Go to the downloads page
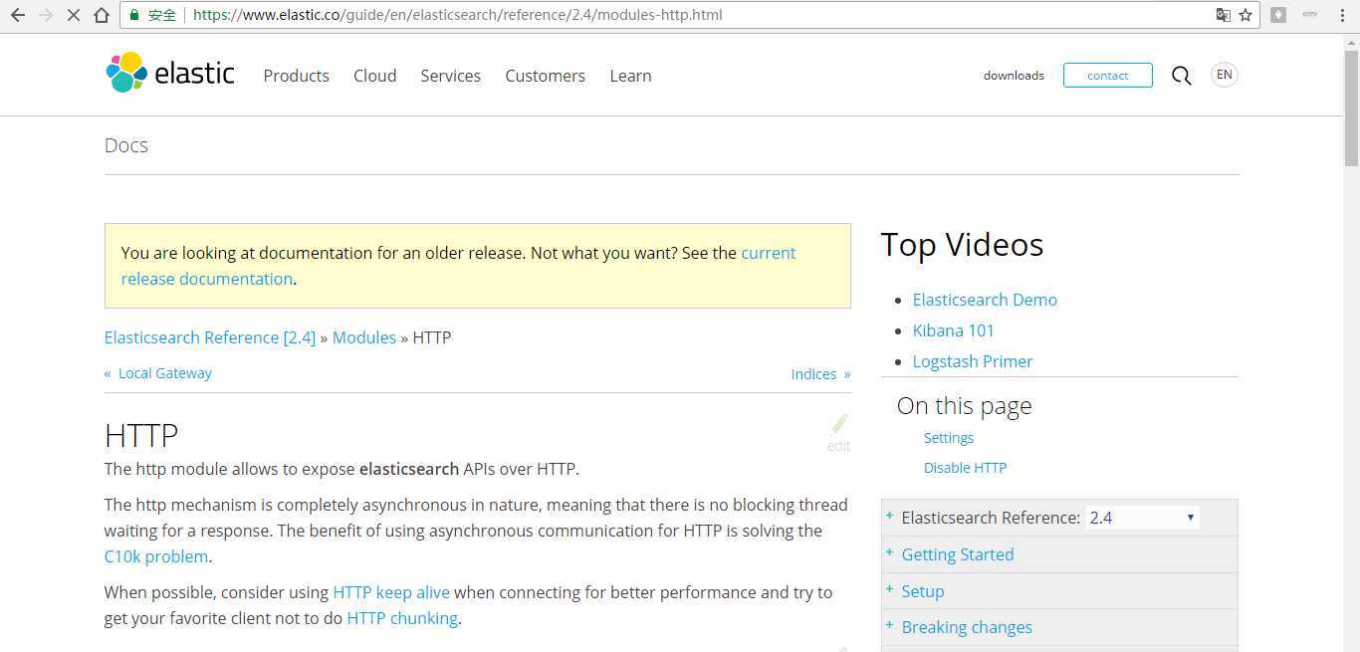The image size is (1360, 652). point(1014,76)
